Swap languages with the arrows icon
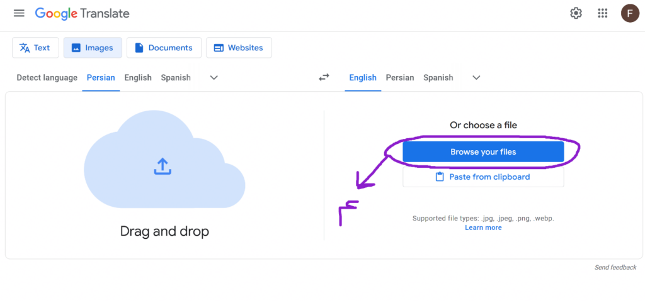 click(324, 77)
